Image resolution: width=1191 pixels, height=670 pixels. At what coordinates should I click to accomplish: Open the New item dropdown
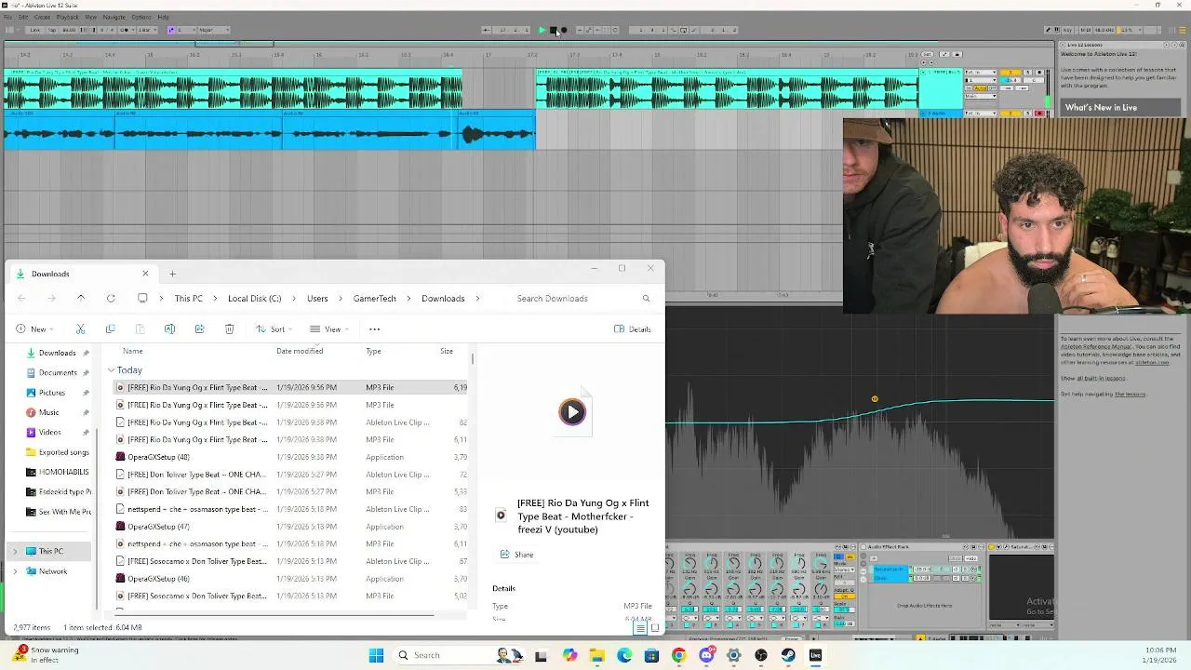coord(33,329)
